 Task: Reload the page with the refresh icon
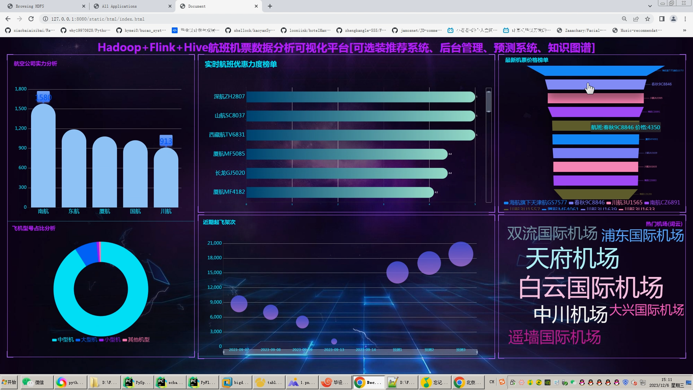(31, 19)
